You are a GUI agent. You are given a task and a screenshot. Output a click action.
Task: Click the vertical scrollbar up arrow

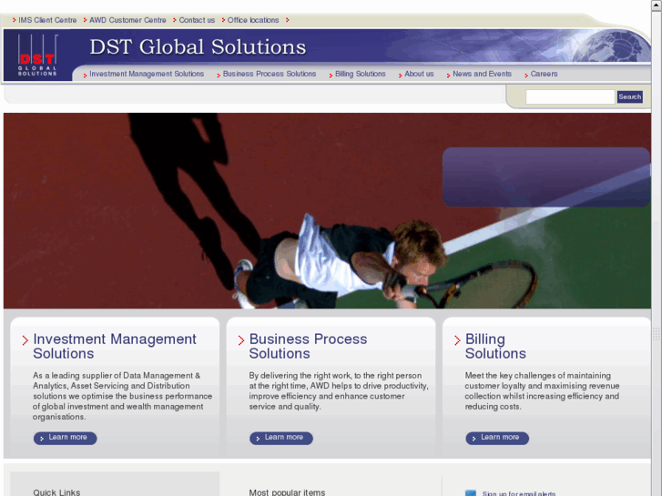(657, 4)
